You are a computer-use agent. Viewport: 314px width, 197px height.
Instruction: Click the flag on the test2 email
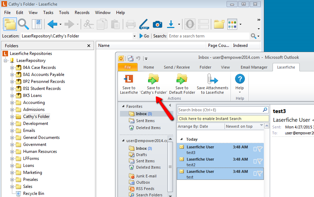260,161
